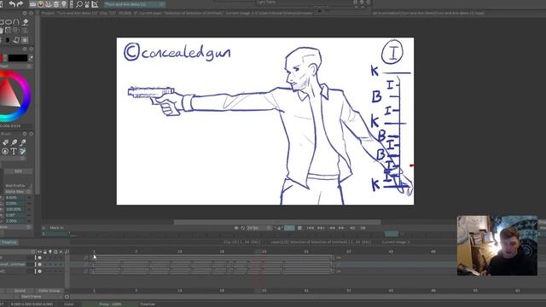Toggle the lock icon in the layer header
Viewport: 546px width, 307px height.
tap(45, 252)
